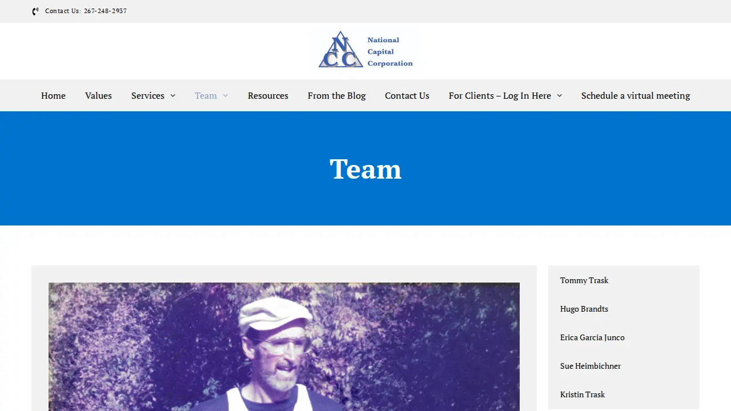This screenshot has width=731, height=411.
Task: Click the National Capital Corporation logo text
Action: pyautogui.click(x=390, y=51)
